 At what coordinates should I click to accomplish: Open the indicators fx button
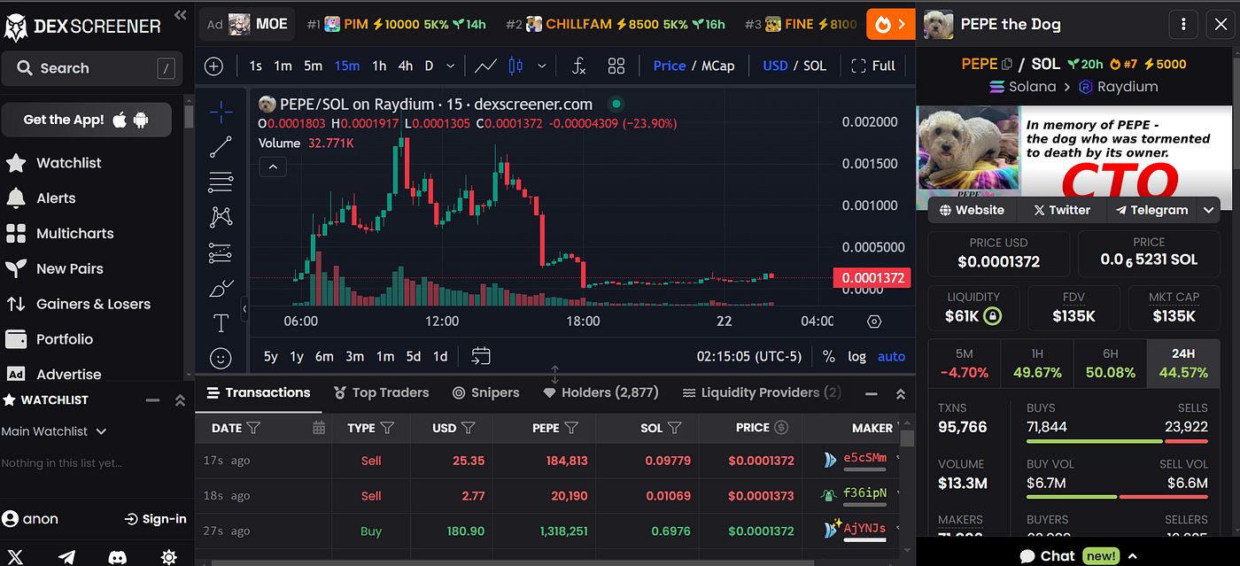[578, 66]
